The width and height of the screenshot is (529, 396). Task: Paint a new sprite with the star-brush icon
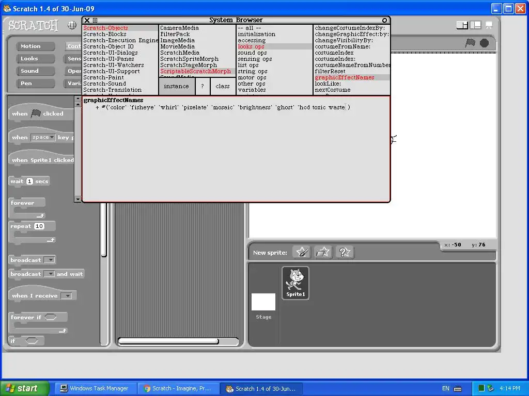click(x=302, y=252)
